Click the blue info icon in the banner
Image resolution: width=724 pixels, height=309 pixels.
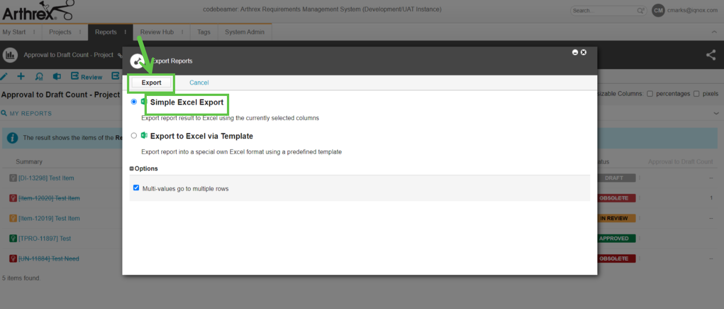pos(13,138)
